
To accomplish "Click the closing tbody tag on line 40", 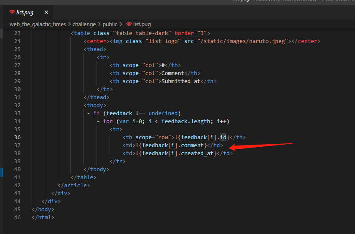I will 97,169.
